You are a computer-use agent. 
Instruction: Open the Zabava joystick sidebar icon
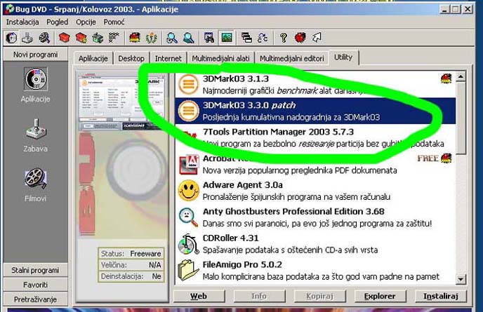[x=36, y=129]
